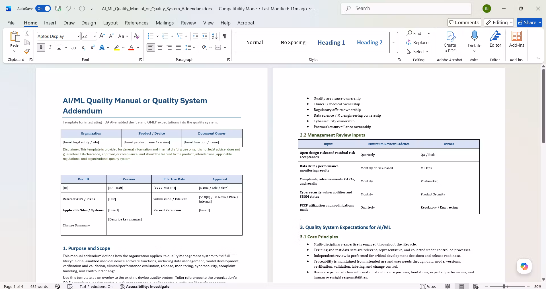546x289 pixels.
Task: Click the Sort icon in Paragraph group
Action: (215, 36)
